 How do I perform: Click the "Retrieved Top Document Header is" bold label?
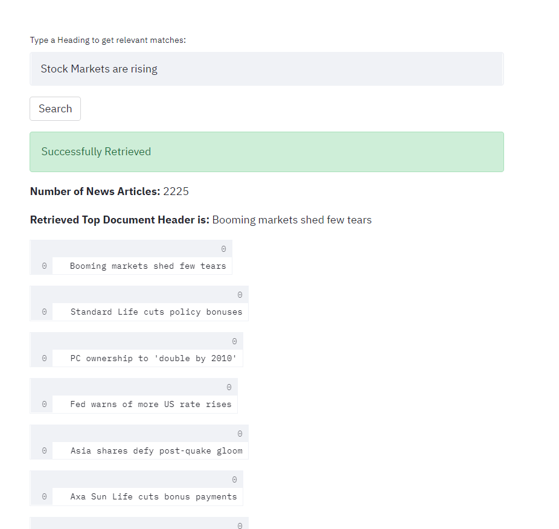coord(120,220)
